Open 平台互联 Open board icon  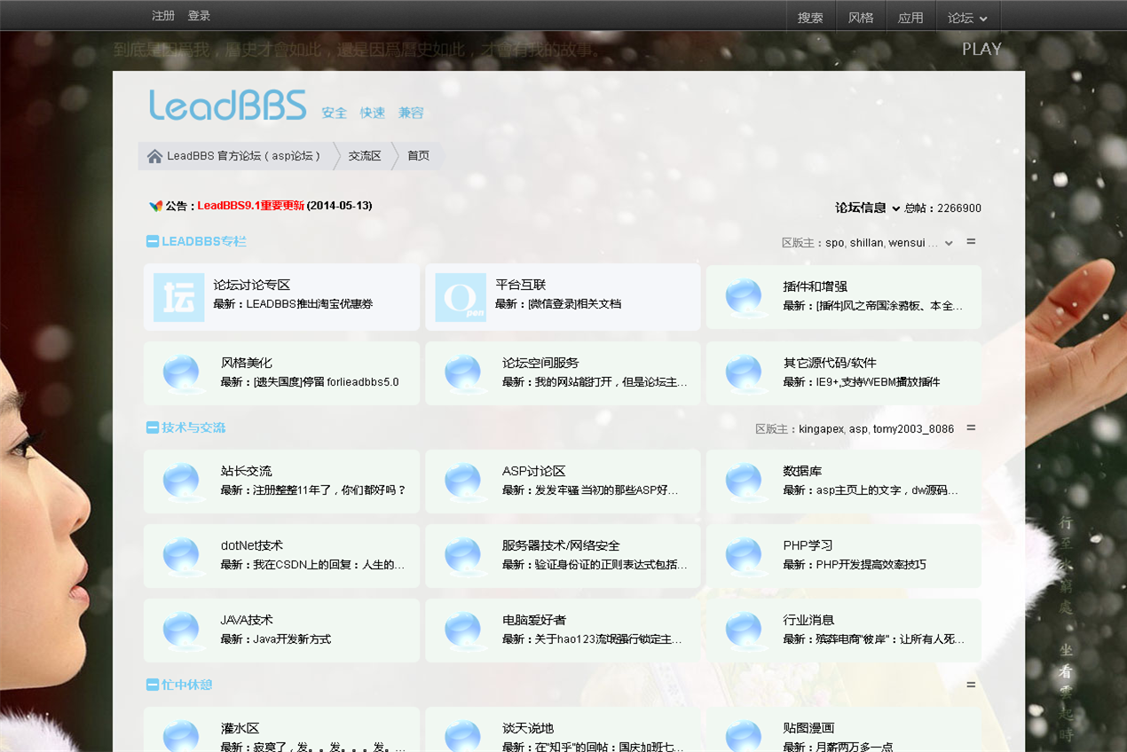coord(461,297)
